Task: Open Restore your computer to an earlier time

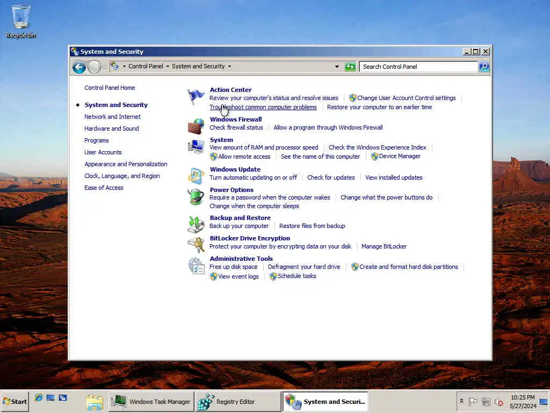Action: [x=379, y=107]
